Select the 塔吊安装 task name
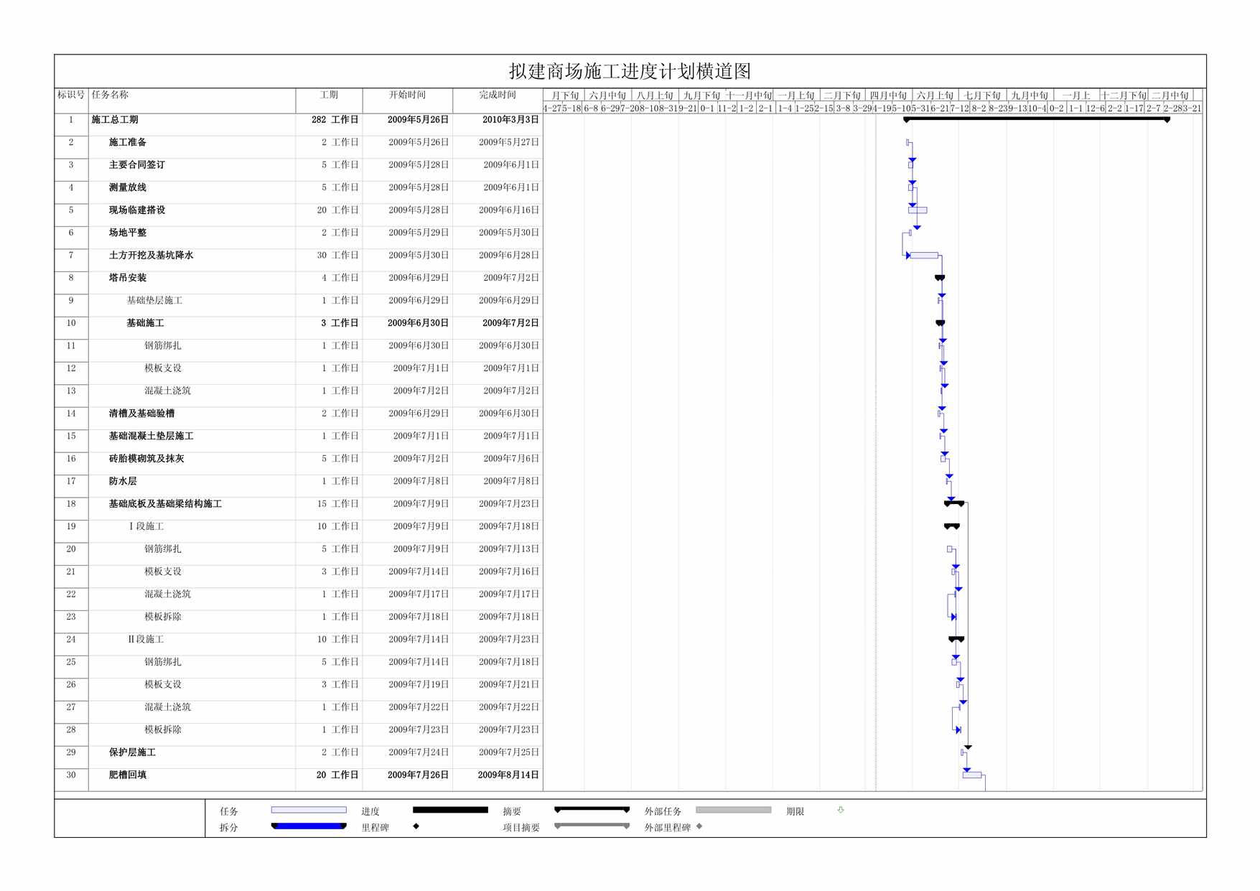1260x891 pixels. [127, 278]
